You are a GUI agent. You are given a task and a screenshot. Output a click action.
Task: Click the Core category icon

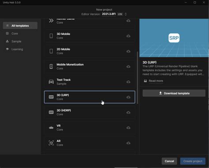[7, 33]
